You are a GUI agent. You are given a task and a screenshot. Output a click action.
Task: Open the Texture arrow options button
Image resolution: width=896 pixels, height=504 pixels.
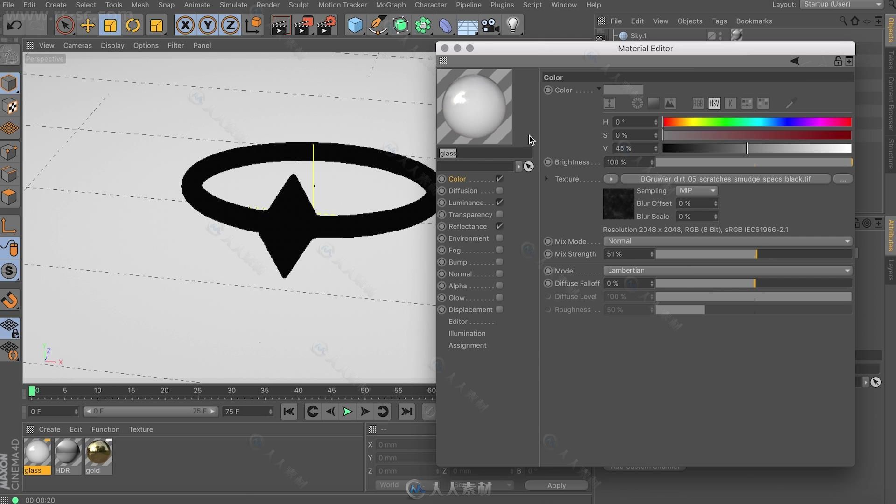[x=611, y=179]
